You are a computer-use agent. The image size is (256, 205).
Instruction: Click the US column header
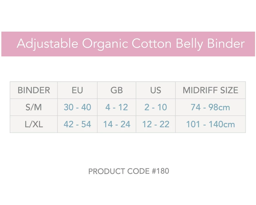click(156, 90)
